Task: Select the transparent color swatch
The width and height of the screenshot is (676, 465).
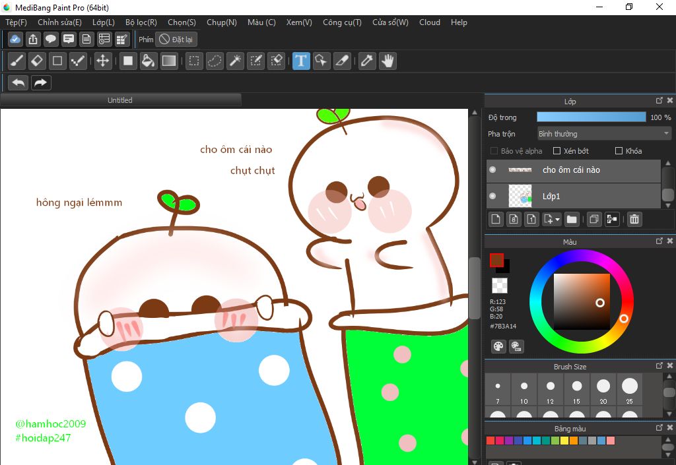Action: tap(500, 286)
